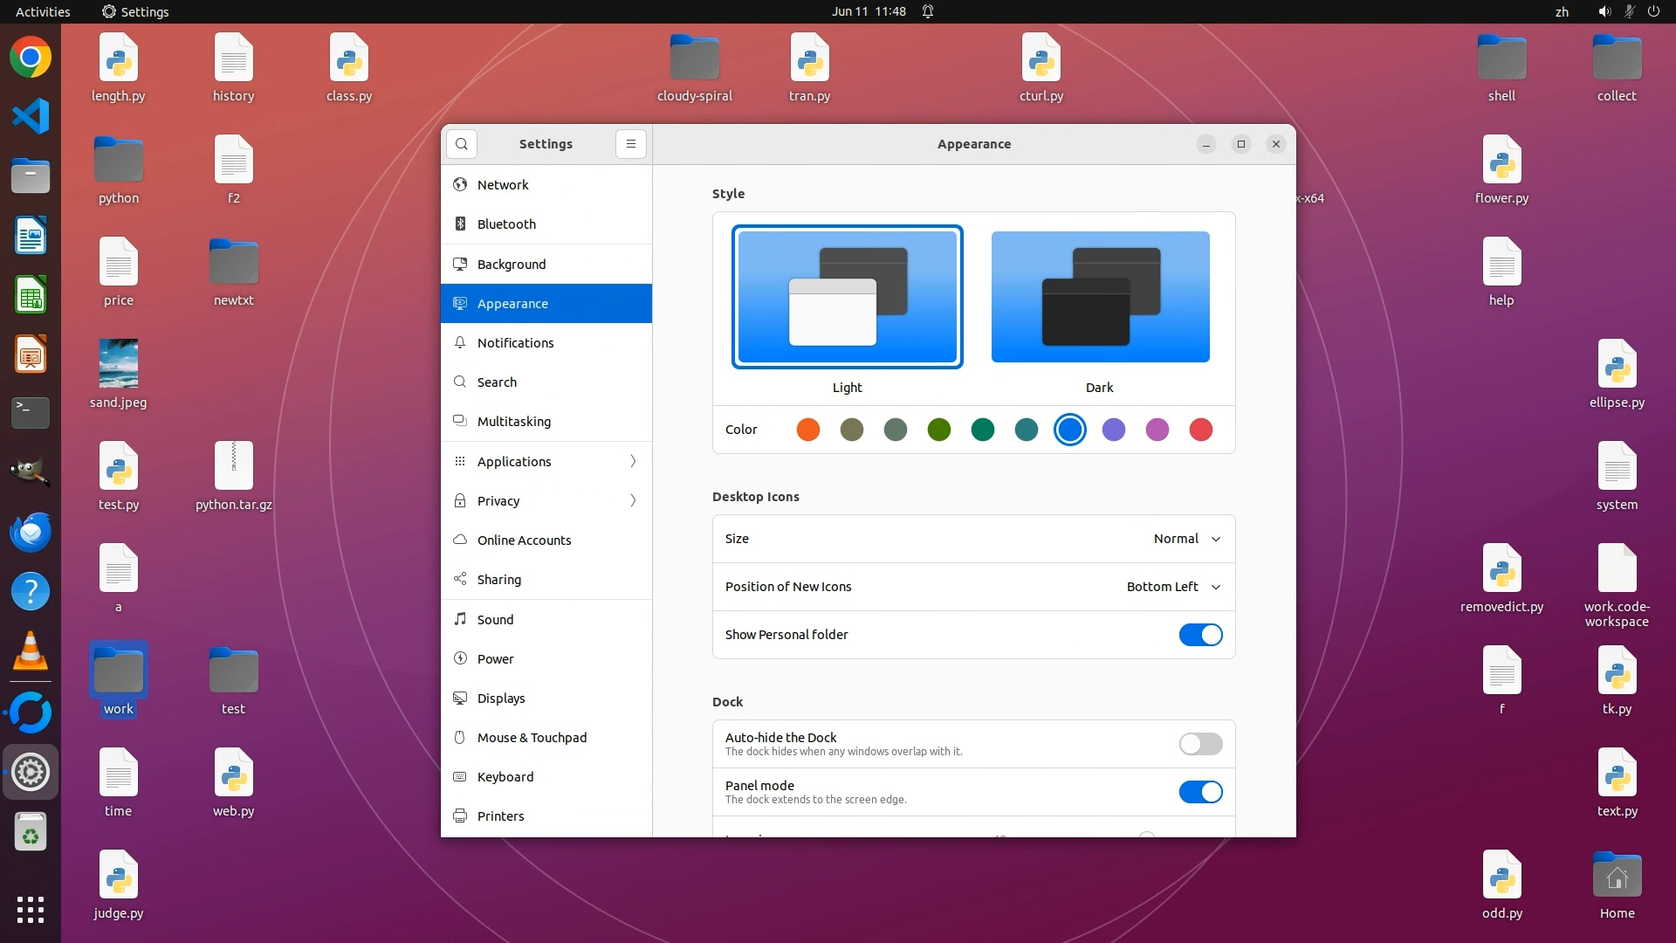Click Activities in the top bar
Image resolution: width=1676 pixels, height=943 pixels.
[x=43, y=11]
